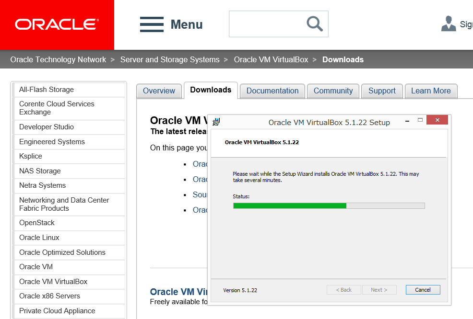Click the search magnifier icon
This screenshot has height=319, width=473.
(315, 24)
